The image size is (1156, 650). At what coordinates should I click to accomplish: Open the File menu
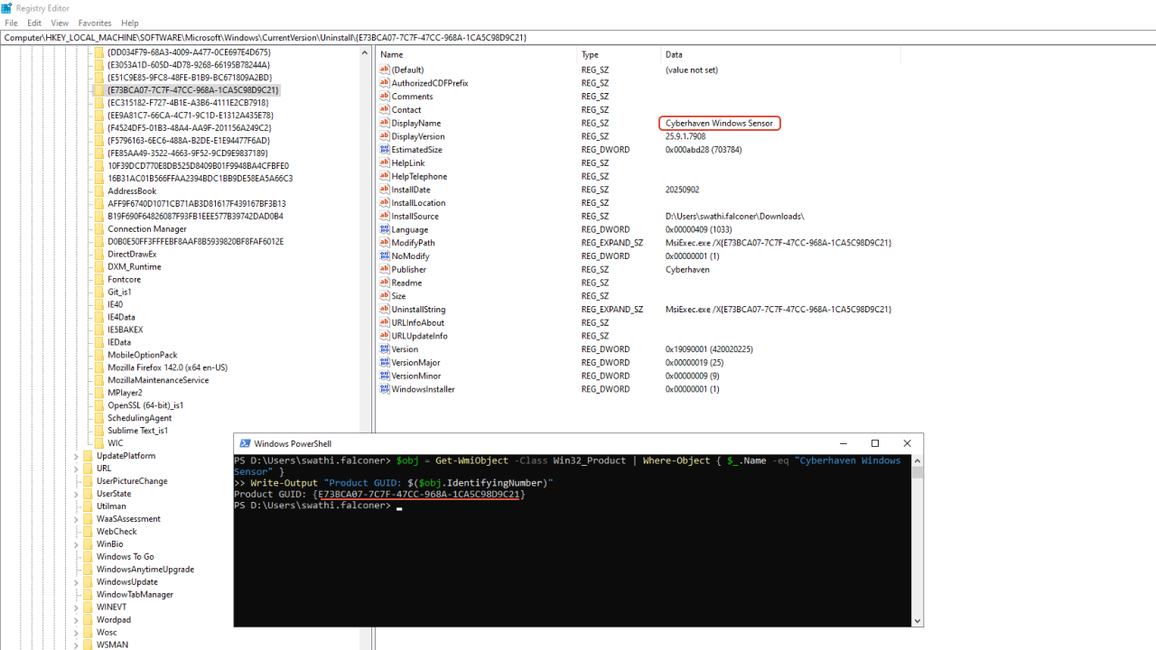click(x=11, y=23)
